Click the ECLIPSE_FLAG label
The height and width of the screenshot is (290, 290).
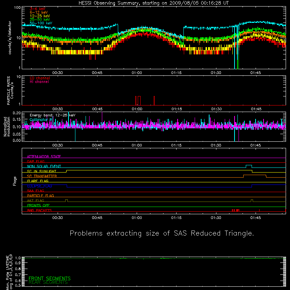click(x=40, y=186)
